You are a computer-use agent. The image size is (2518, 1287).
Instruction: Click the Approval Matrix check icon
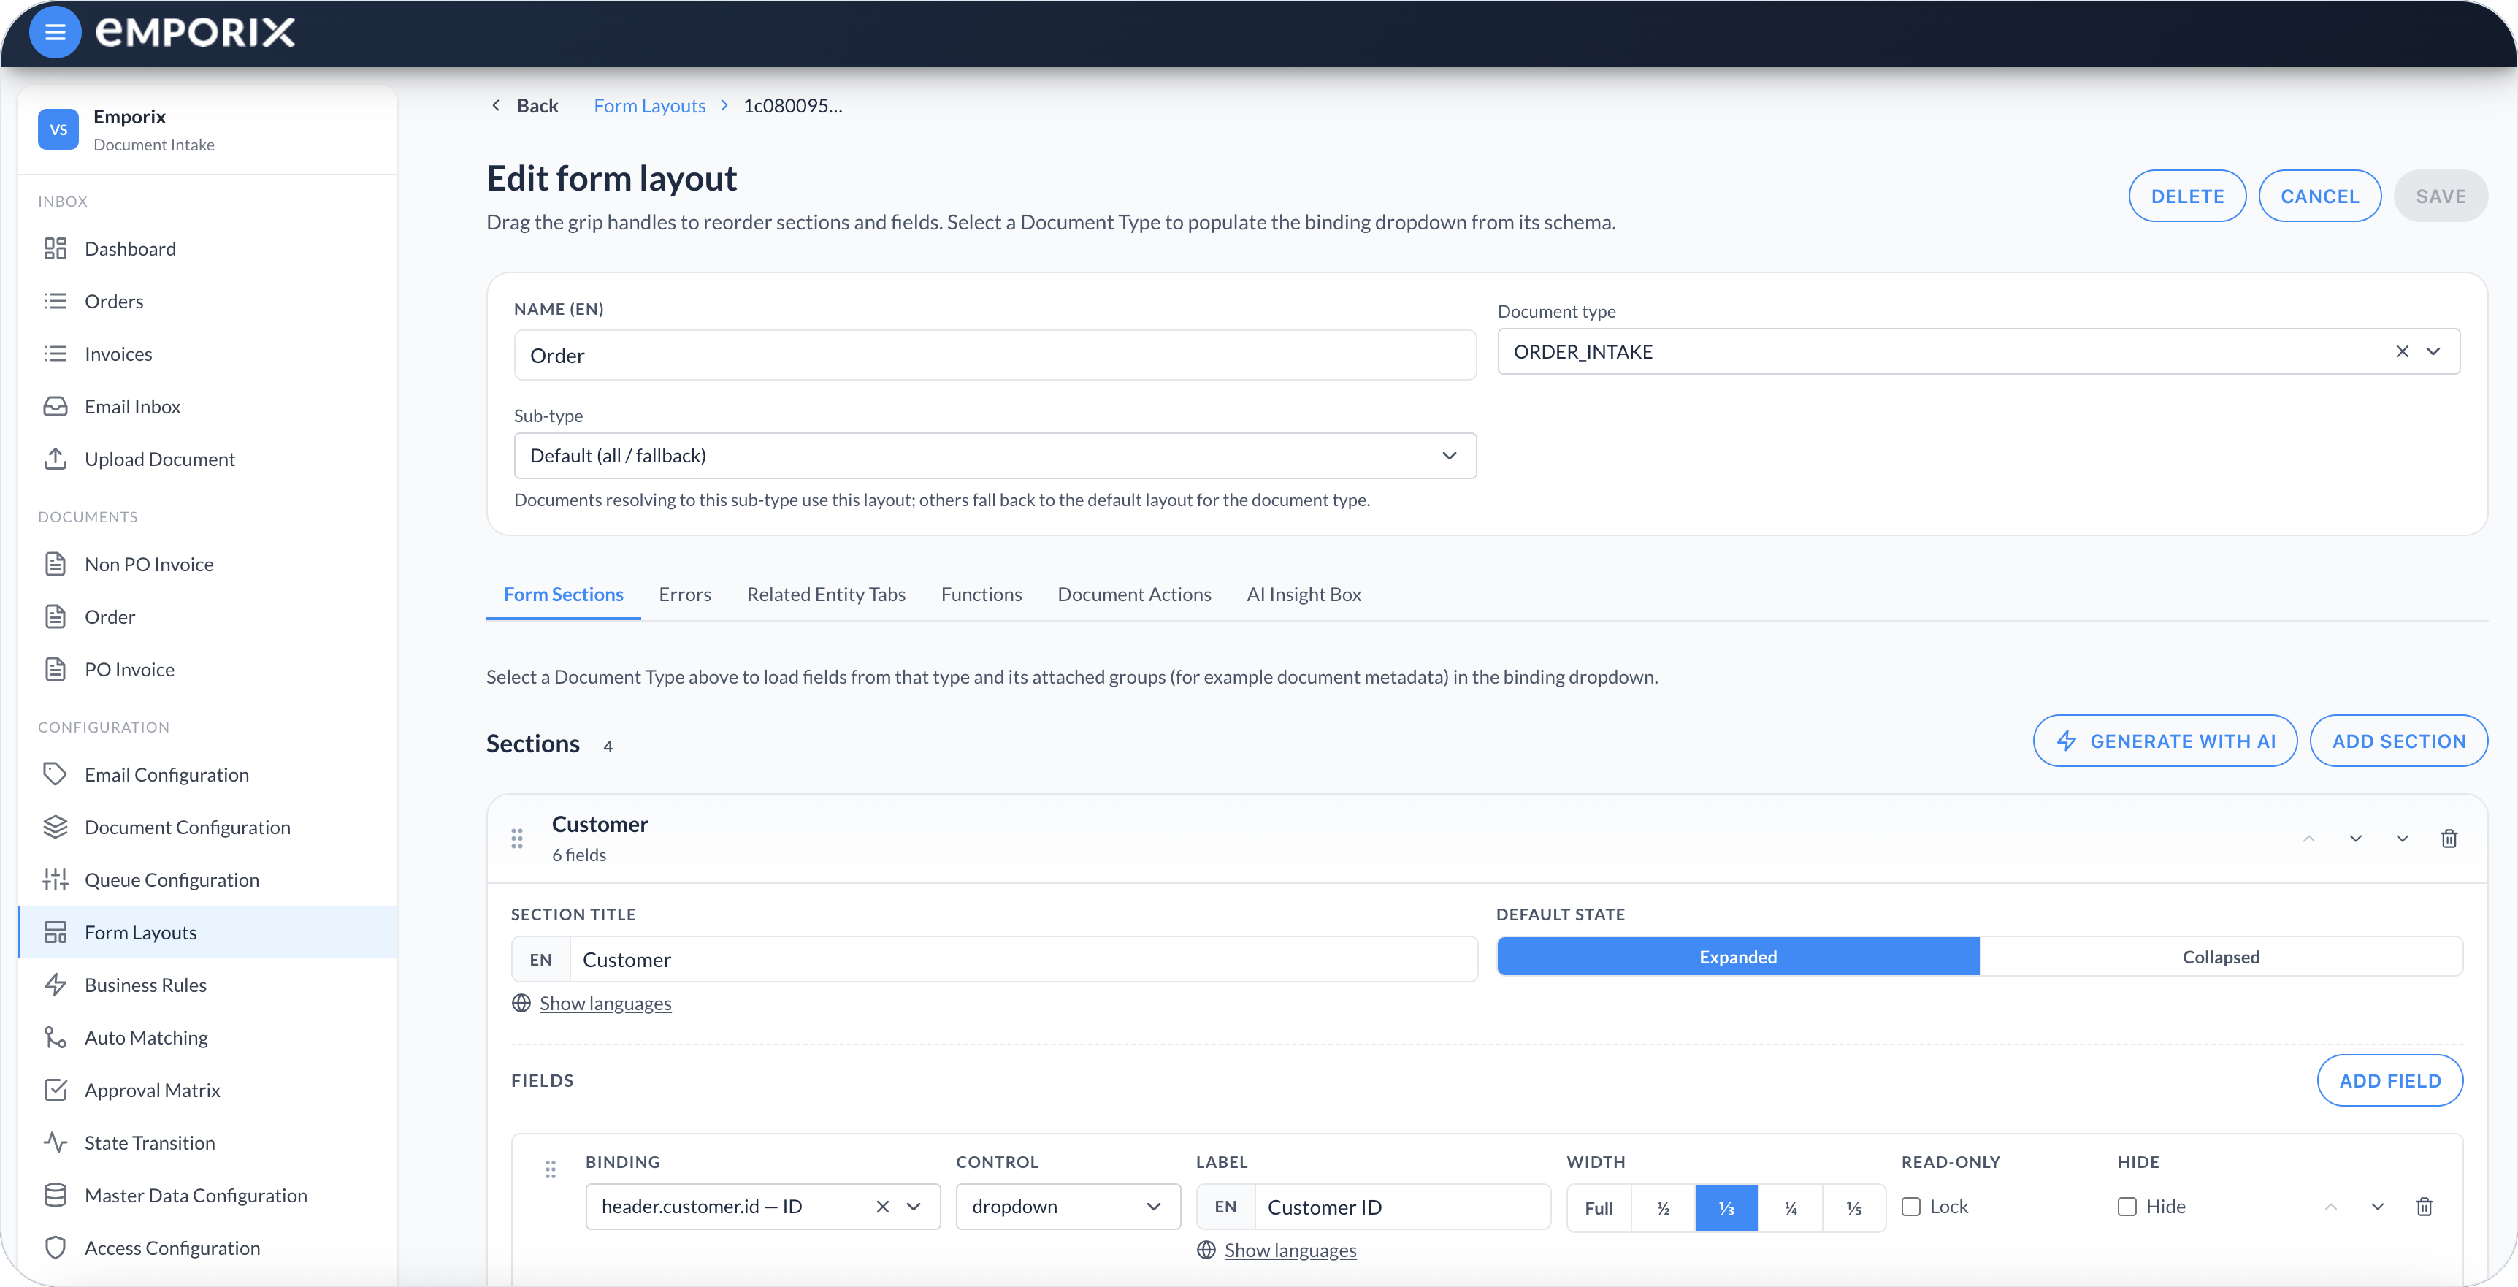point(56,1090)
